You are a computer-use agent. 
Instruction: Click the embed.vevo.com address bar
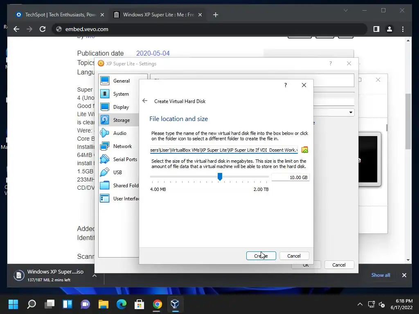209,29
